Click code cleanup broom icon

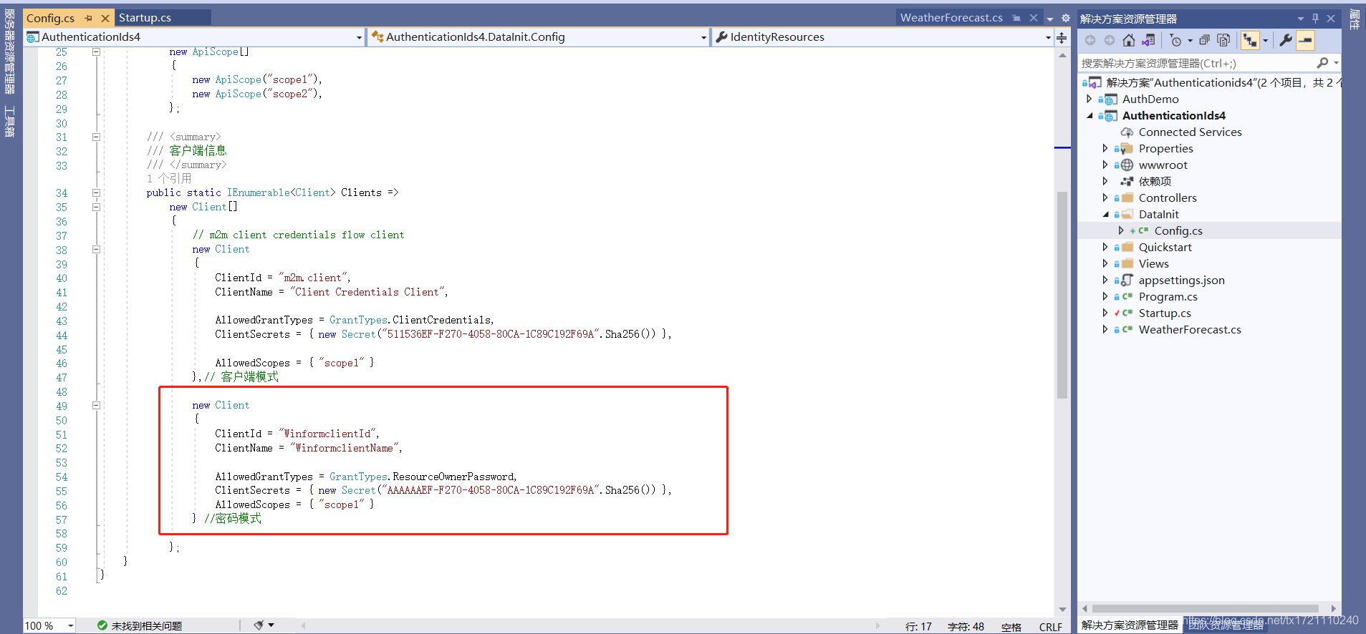point(259,625)
